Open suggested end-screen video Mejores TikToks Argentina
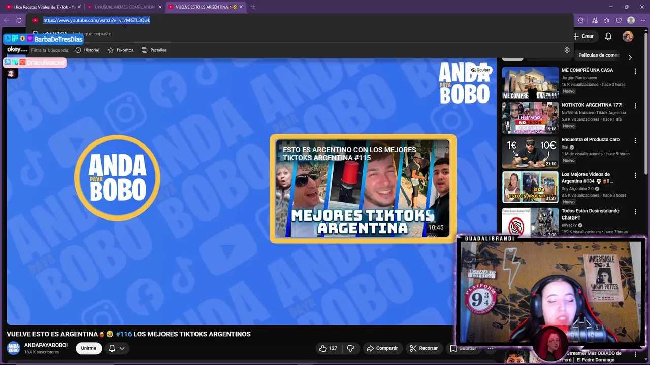 tap(363, 188)
